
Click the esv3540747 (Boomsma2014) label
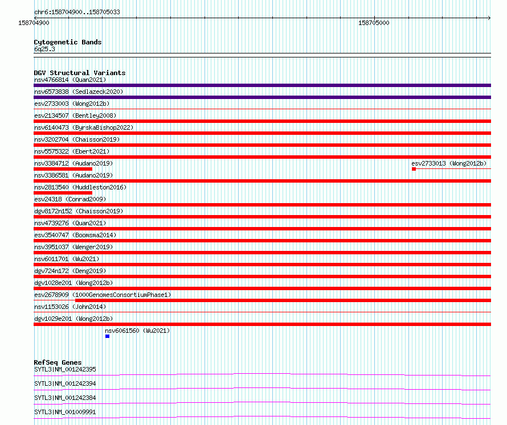pos(75,235)
